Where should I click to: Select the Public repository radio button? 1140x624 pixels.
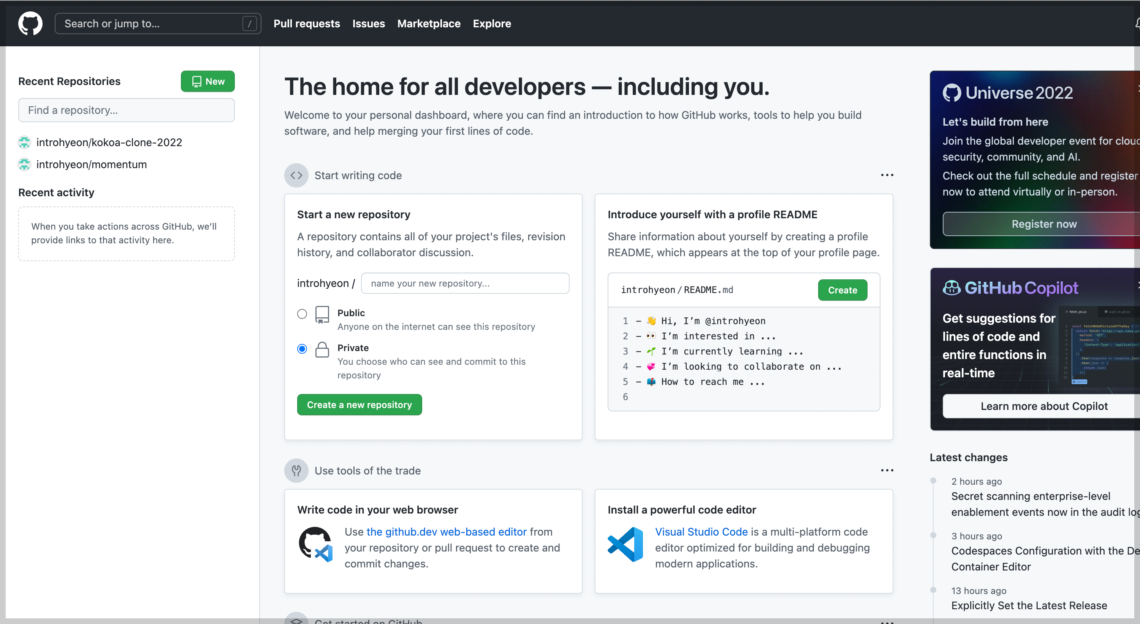[x=302, y=314]
